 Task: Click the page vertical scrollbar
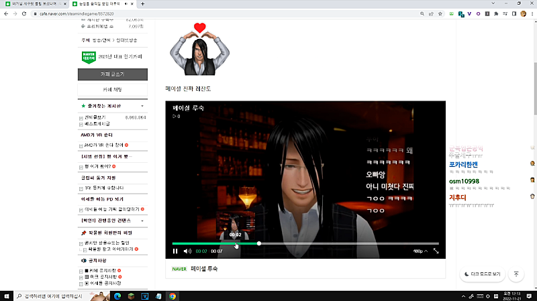tap(535, 89)
